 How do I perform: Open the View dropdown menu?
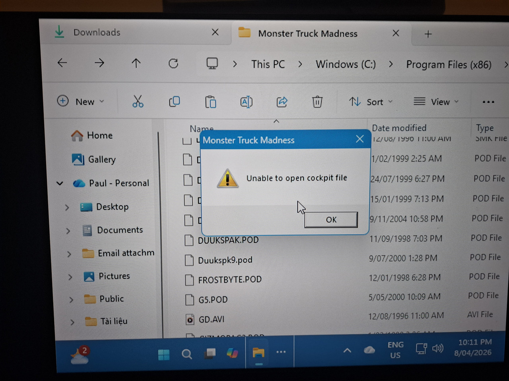436,102
